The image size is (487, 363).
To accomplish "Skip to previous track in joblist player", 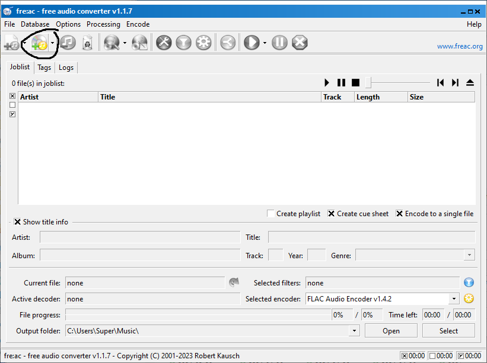I will point(440,83).
